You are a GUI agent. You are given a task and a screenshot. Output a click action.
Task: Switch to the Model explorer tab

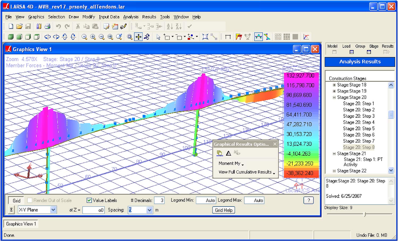332,49
